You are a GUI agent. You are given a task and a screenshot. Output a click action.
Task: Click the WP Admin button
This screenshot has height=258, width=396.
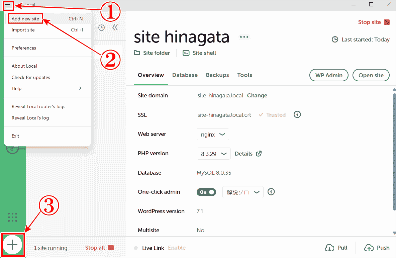click(x=329, y=75)
